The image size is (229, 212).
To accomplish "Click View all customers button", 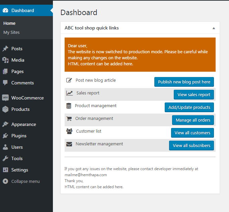I will point(193,133).
